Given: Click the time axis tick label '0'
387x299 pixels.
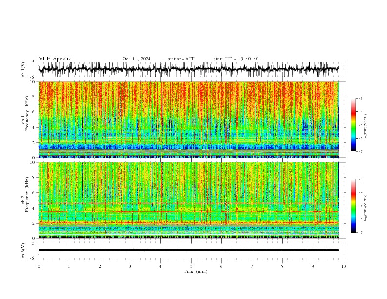Looking at the screenshot, I should pyautogui.click(x=39, y=266).
